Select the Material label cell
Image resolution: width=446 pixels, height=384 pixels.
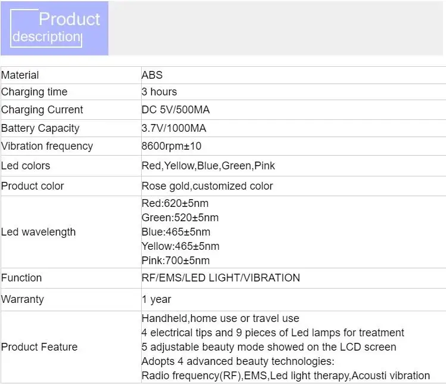pos(20,75)
